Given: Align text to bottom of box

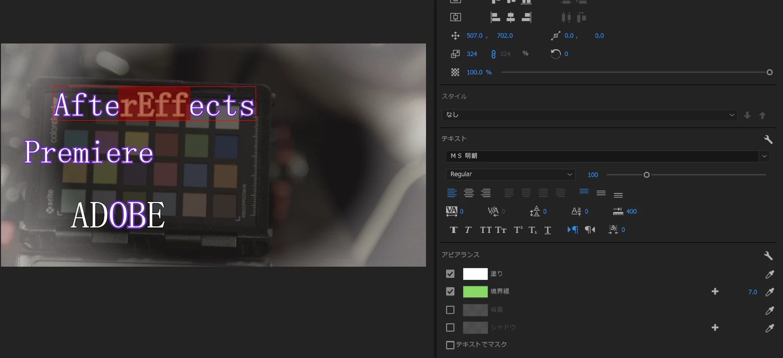Looking at the screenshot, I should [618, 195].
